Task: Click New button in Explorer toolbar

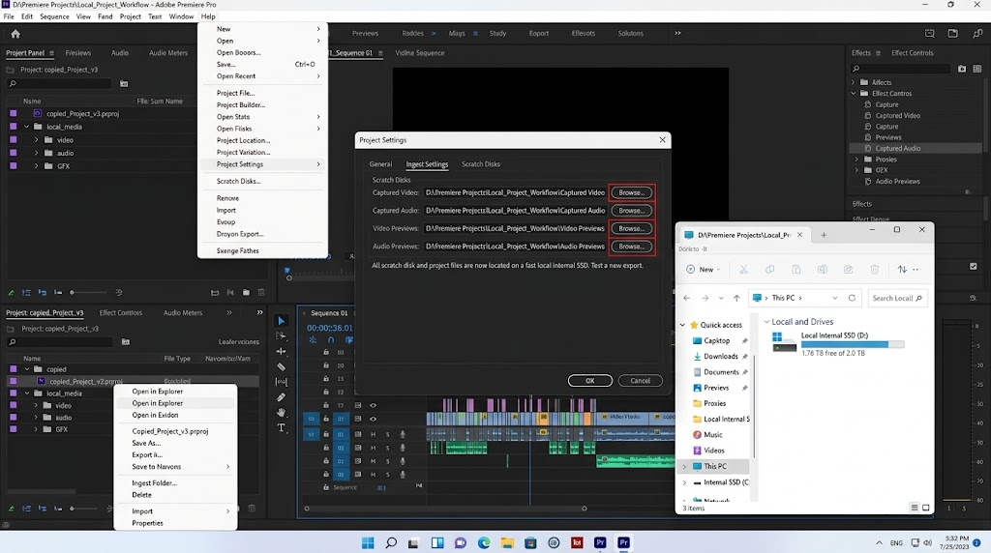Action: pyautogui.click(x=703, y=270)
